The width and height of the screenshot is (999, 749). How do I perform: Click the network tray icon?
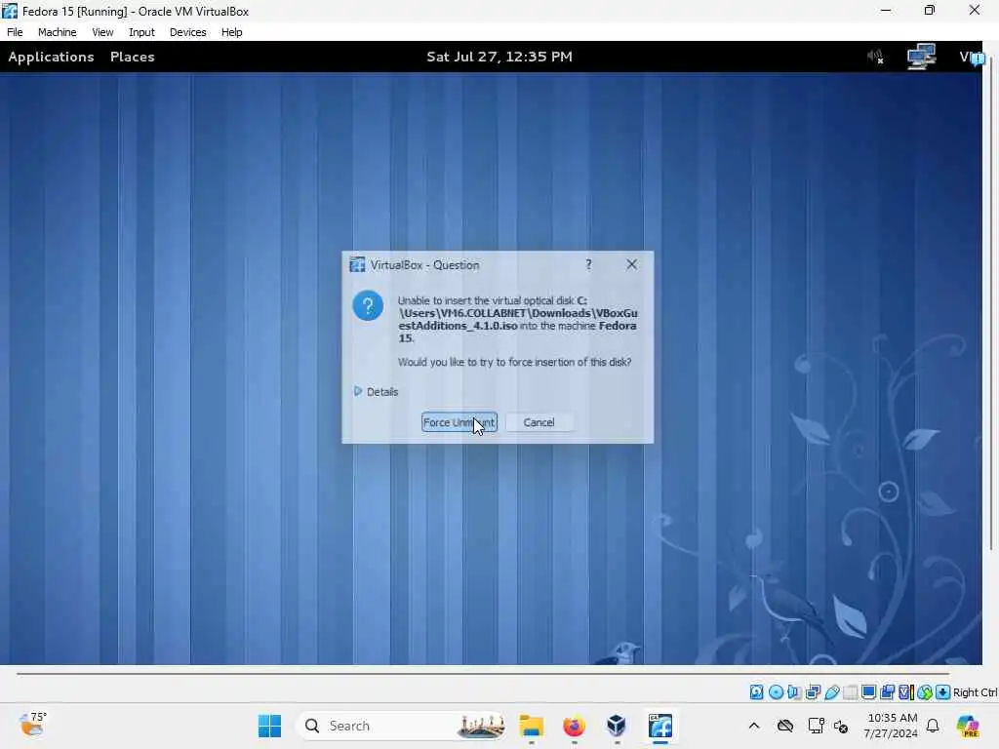[816, 726]
